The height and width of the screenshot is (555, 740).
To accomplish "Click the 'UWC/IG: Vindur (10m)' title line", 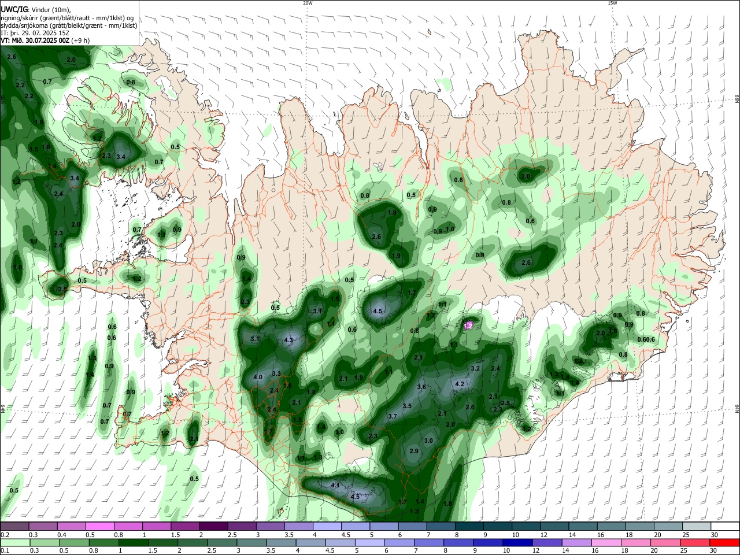I will pos(36,10).
